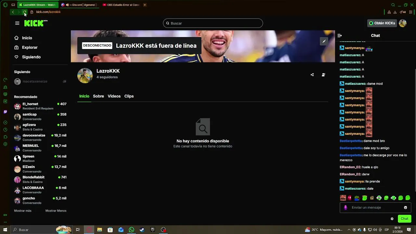
Task: Open goncho recommended channel
Action: [40, 201]
